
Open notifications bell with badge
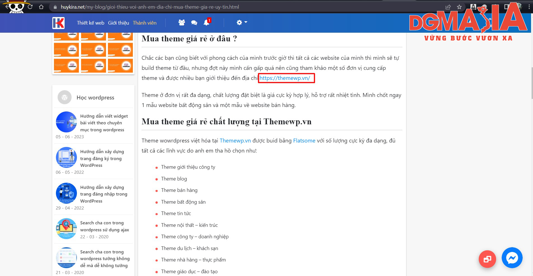(207, 22)
